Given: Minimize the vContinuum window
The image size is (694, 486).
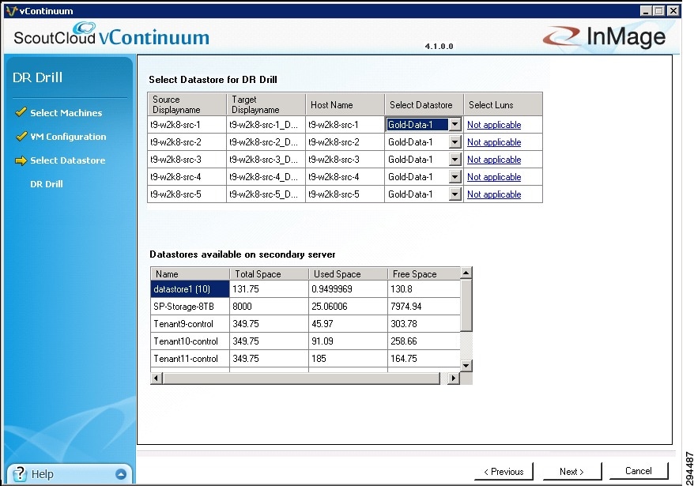Looking at the screenshot, I should [646, 10].
